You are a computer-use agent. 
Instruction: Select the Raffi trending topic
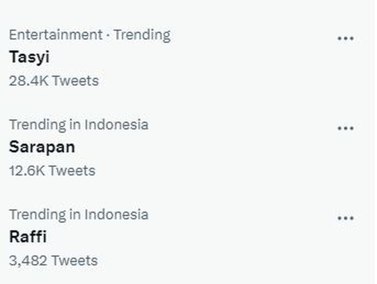coord(27,237)
